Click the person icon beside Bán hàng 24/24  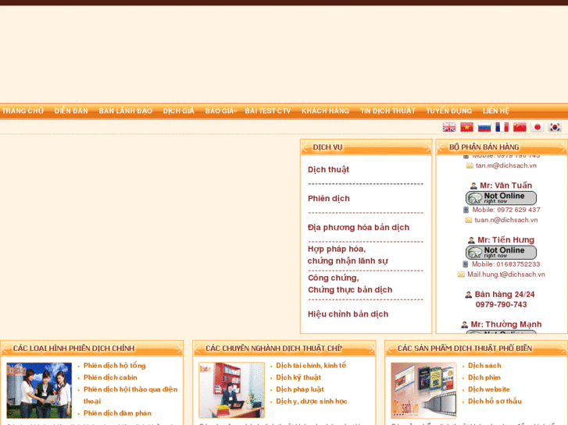[x=468, y=295]
